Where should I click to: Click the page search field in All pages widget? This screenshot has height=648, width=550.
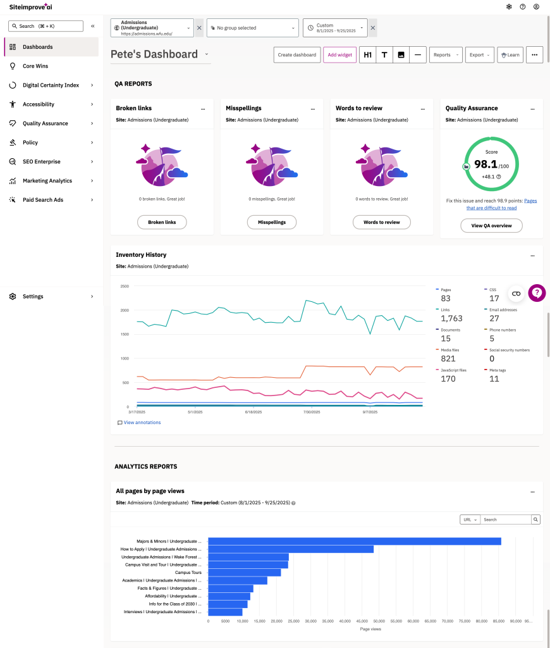[505, 520]
